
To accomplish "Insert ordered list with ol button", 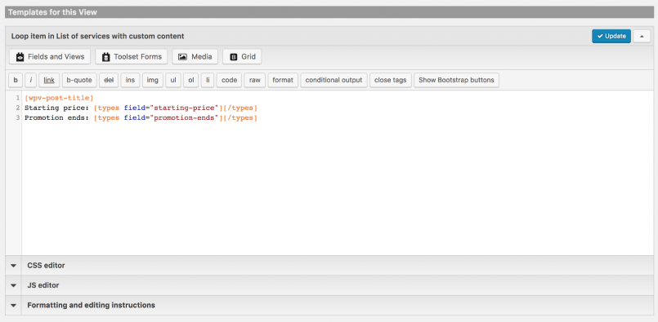I will (191, 80).
